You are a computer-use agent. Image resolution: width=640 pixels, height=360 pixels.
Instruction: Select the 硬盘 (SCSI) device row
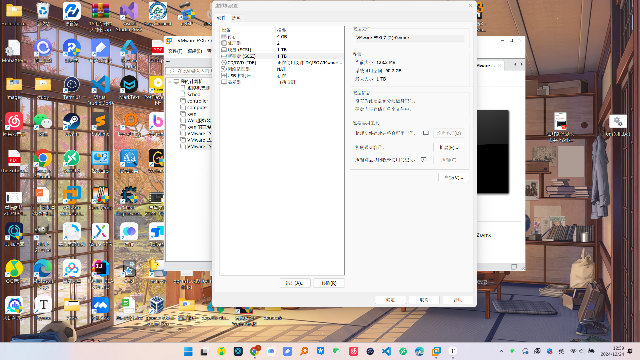click(x=282, y=50)
